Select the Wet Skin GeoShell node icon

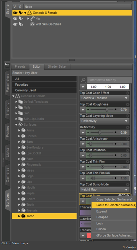tap(32, 24)
